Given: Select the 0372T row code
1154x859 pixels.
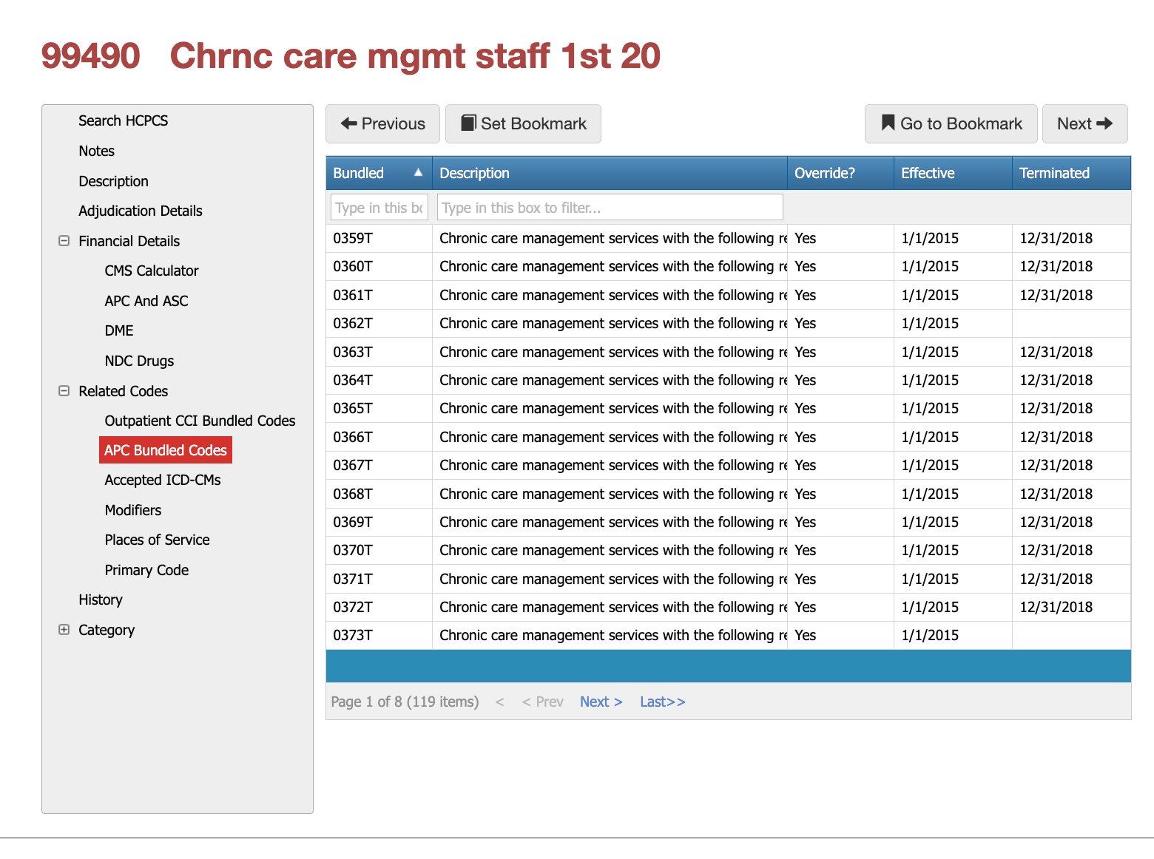Looking at the screenshot, I should (x=353, y=607).
